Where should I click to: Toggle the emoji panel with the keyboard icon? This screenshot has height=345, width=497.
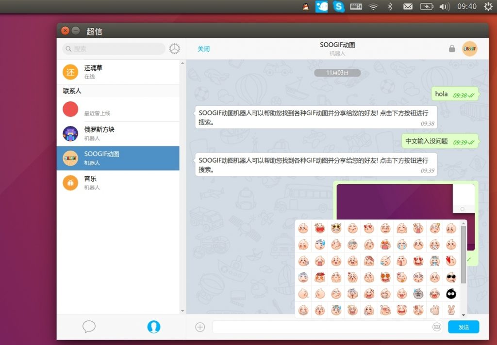tap(437, 327)
